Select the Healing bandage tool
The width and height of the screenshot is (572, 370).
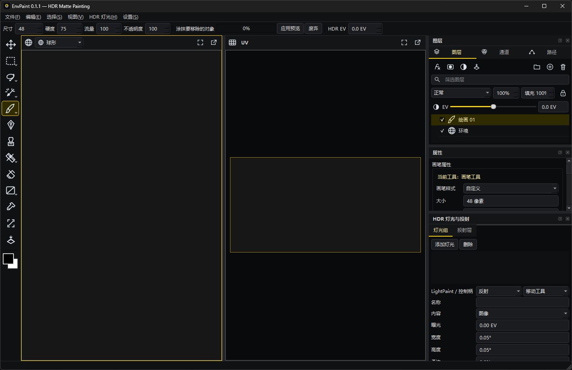[x=11, y=158]
